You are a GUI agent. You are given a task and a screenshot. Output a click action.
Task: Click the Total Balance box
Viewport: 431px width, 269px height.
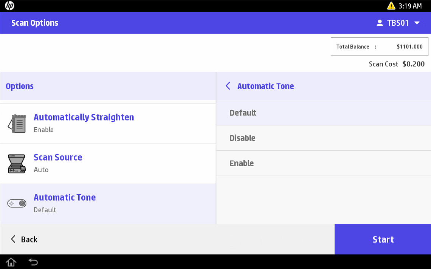pyautogui.click(x=379, y=46)
